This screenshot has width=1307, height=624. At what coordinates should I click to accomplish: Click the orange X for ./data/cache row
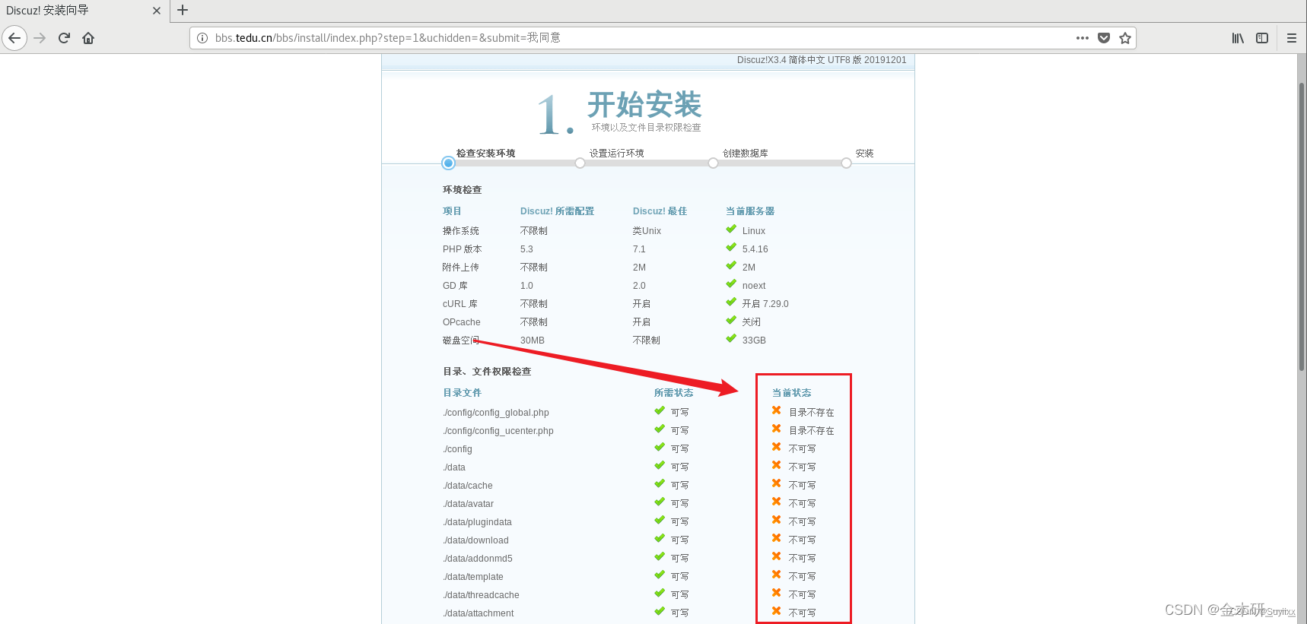click(776, 483)
